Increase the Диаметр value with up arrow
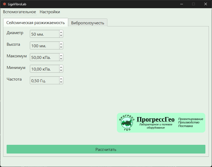212x167 pixels. coord(61,32)
